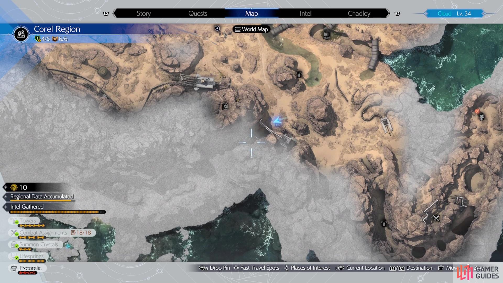Click the Combat Assignments swords icon
The width and height of the screenshot is (503, 283).
click(x=14, y=233)
